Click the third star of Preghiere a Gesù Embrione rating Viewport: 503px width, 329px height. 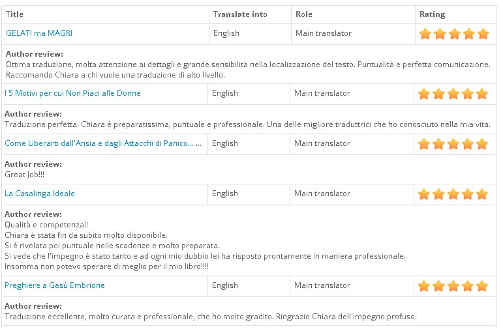(x=453, y=286)
